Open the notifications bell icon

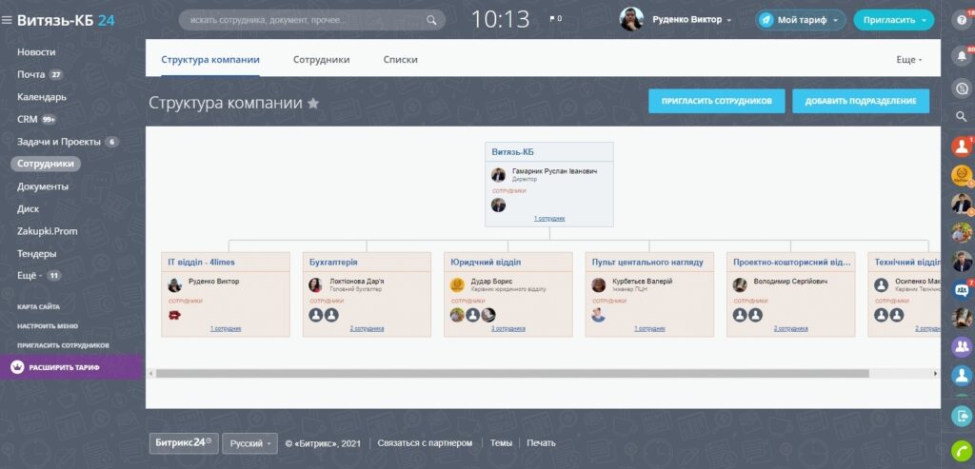pyautogui.click(x=962, y=56)
